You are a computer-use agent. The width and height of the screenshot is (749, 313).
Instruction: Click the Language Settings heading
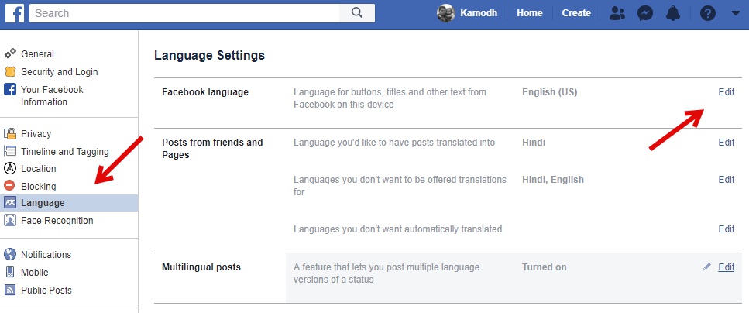(209, 56)
